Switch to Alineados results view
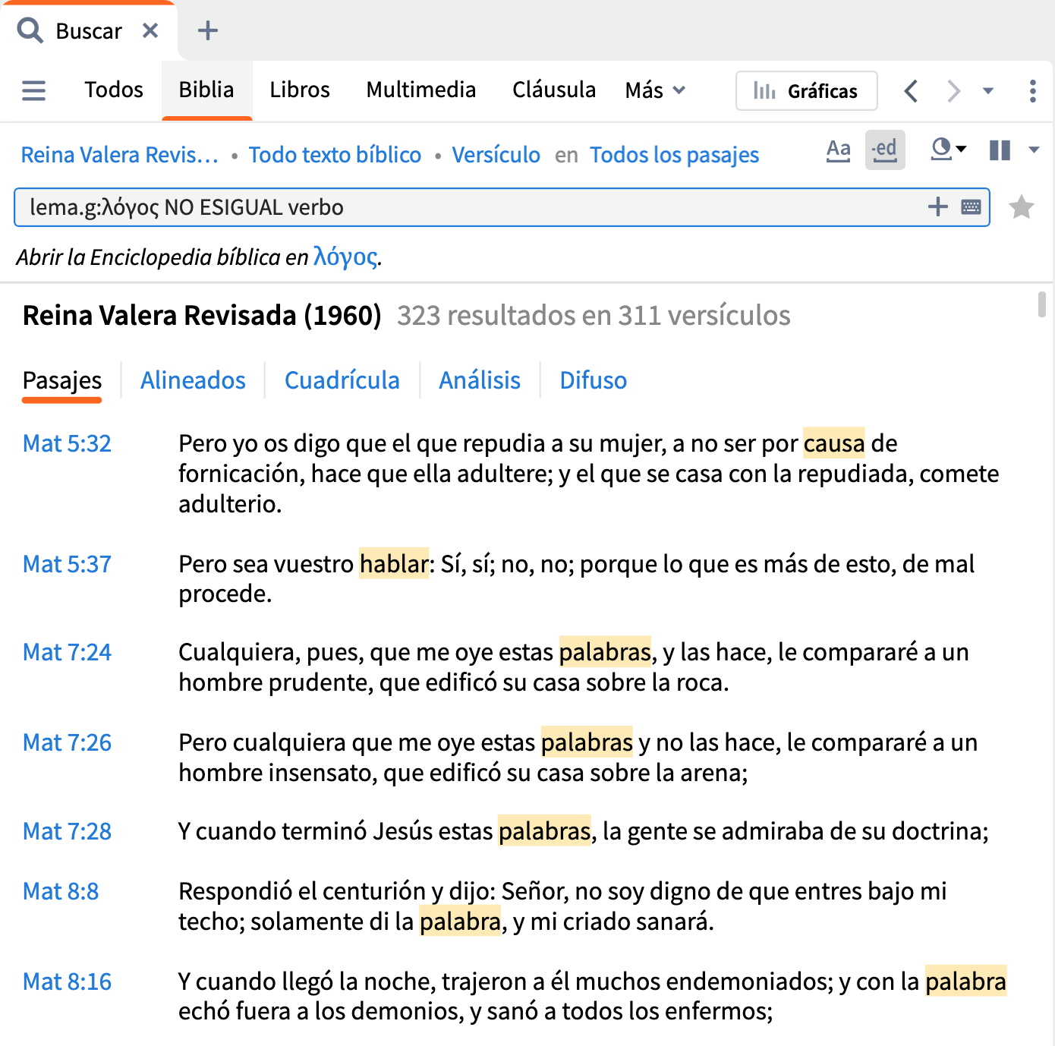Screen dimensions: 1055x1046 tap(193, 380)
